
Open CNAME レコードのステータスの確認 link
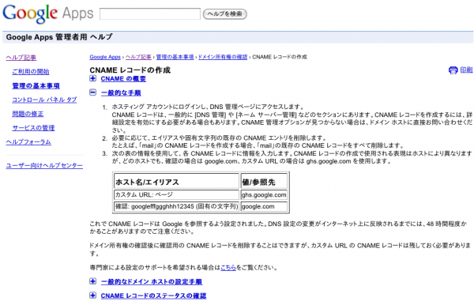point(153,296)
